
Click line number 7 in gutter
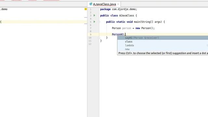coord(90,28)
